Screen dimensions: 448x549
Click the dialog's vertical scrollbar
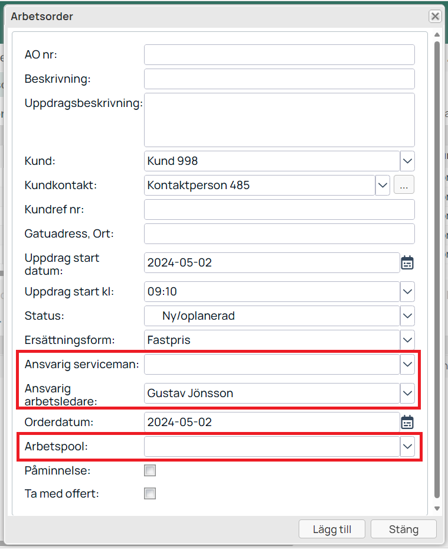[x=437, y=266]
